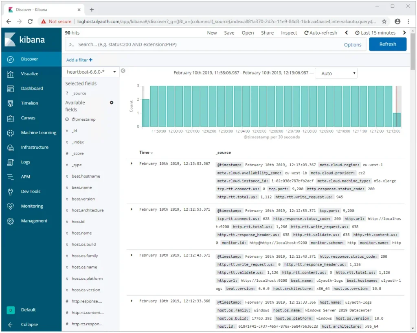Open the Canvas icon in sidebar
The width and height of the screenshot is (417, 333).
coord(11,118)
